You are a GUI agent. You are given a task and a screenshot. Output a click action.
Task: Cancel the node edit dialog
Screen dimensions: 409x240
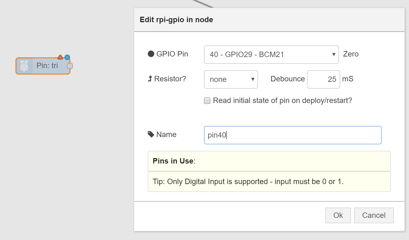pos(374,215)
